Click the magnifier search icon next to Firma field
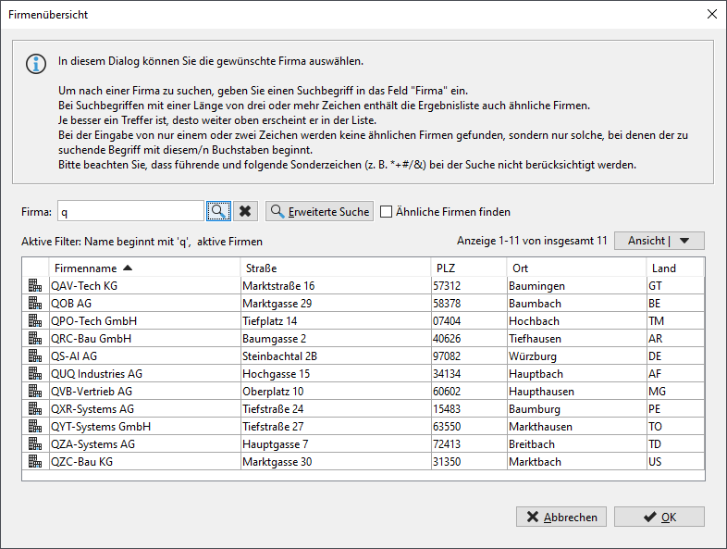 [218, 212]
